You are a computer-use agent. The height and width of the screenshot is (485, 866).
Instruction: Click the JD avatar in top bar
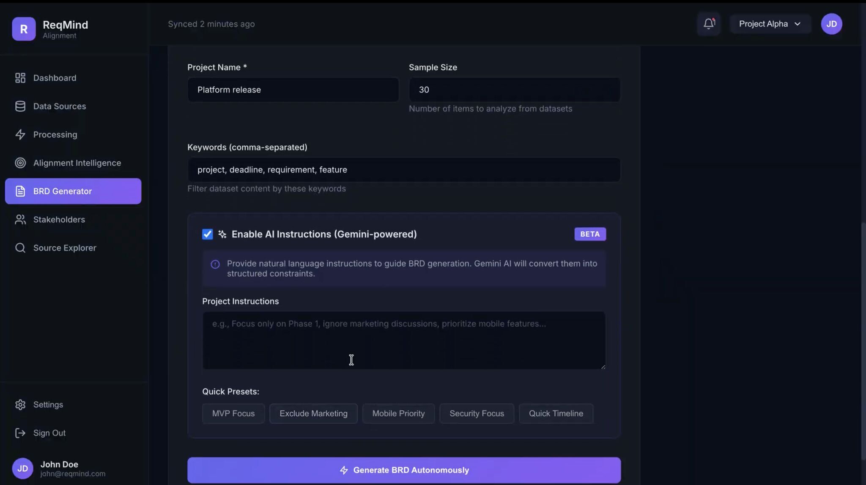[x=831, y=24]
